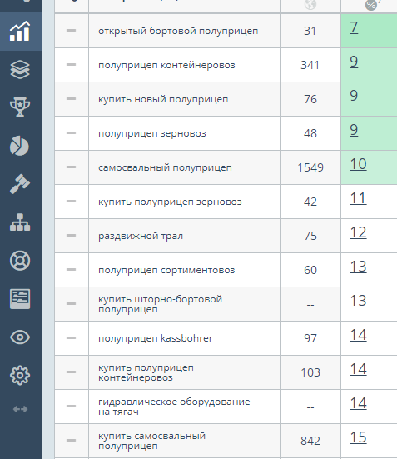
Task: Select keyword купить новый полуприцеп
Action: (163, 99)
